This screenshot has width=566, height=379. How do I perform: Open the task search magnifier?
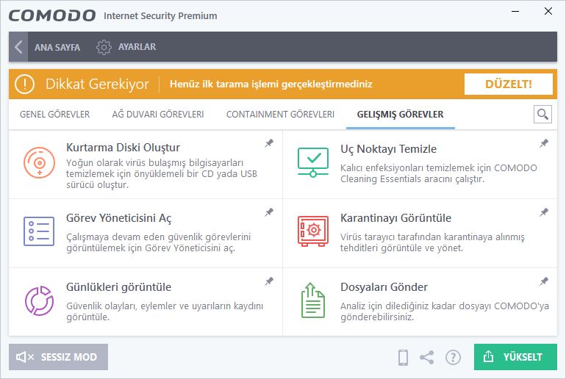coord(542,115)
